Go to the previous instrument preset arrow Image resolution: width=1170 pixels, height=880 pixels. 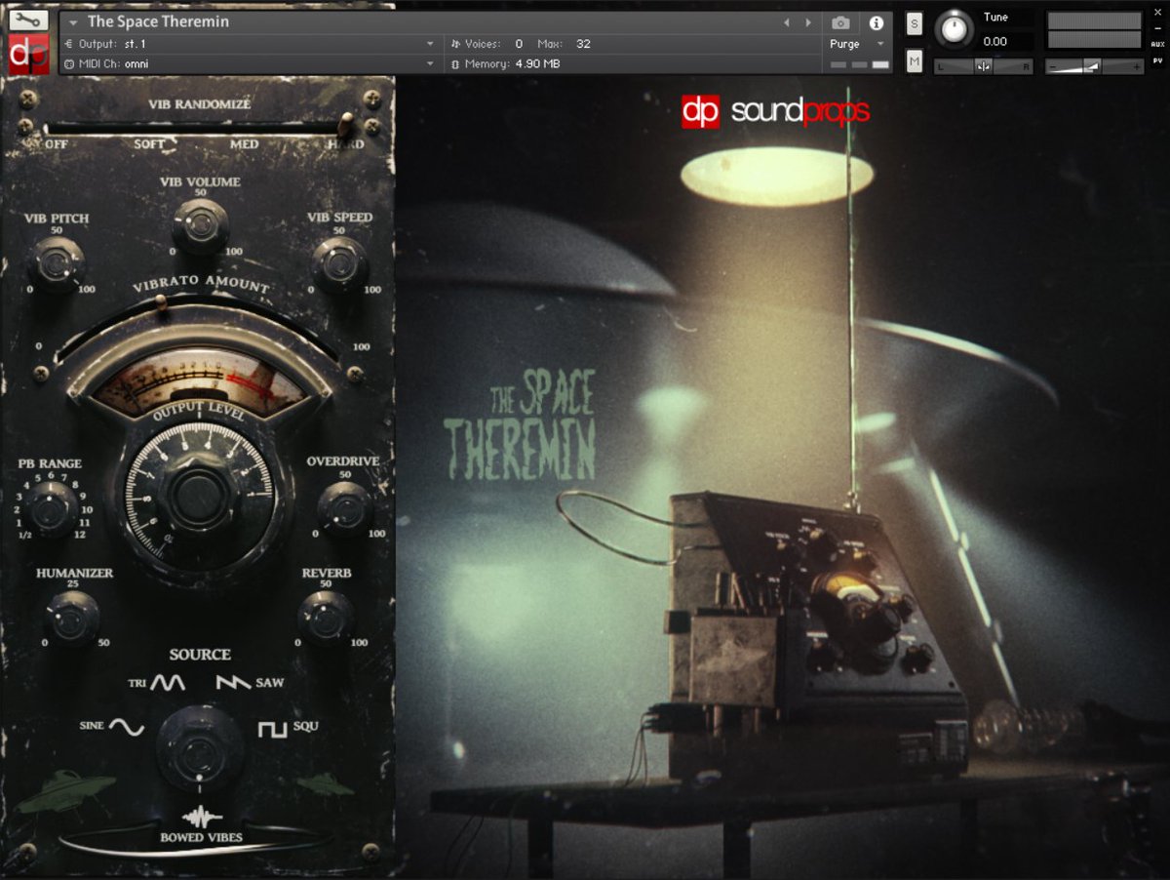pos(787,22)
